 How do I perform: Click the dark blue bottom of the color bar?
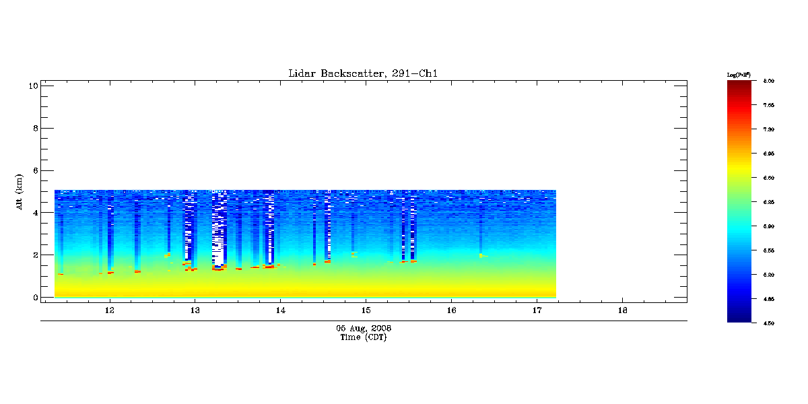pyautogui.click(x=739, y=318)
